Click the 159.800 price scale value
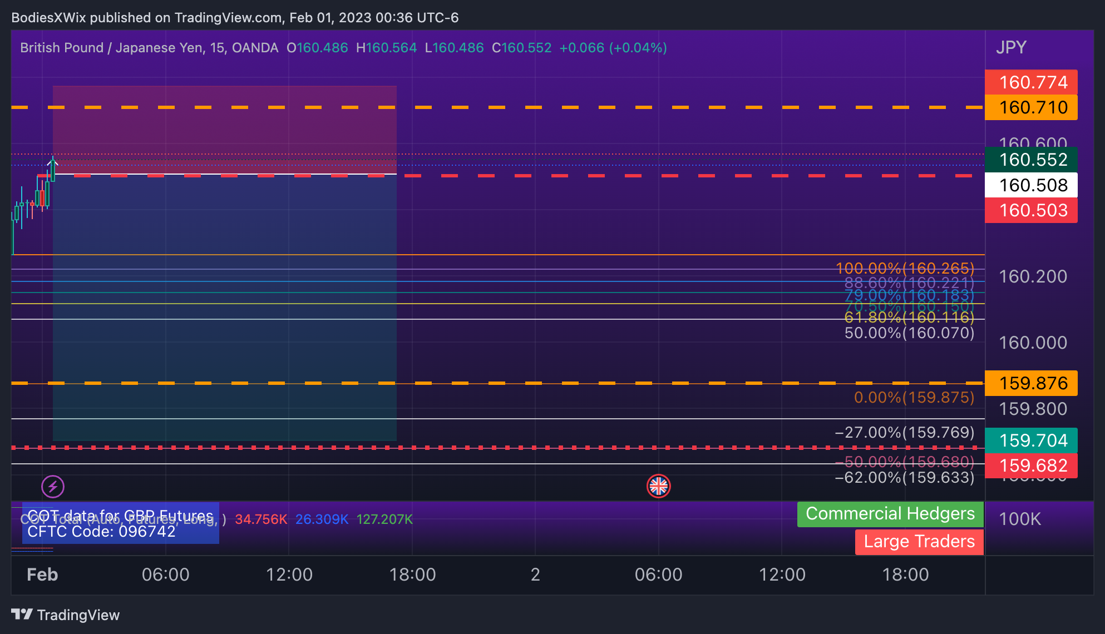This screenshot has width=1105, height=634. coord(1033,409)
